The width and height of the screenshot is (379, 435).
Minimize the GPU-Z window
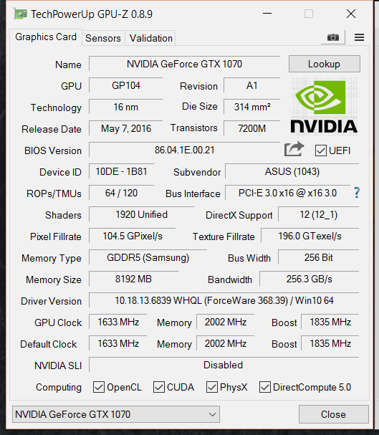[267, 14]
